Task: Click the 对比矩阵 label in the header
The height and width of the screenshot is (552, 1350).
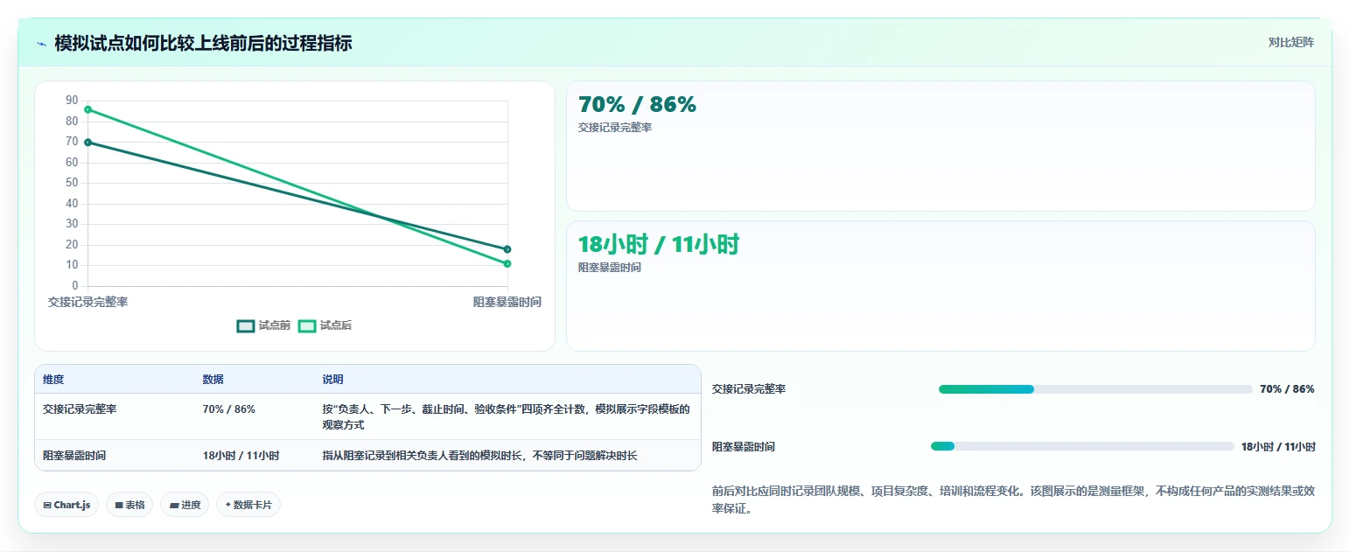Action: coord(1291,42)
